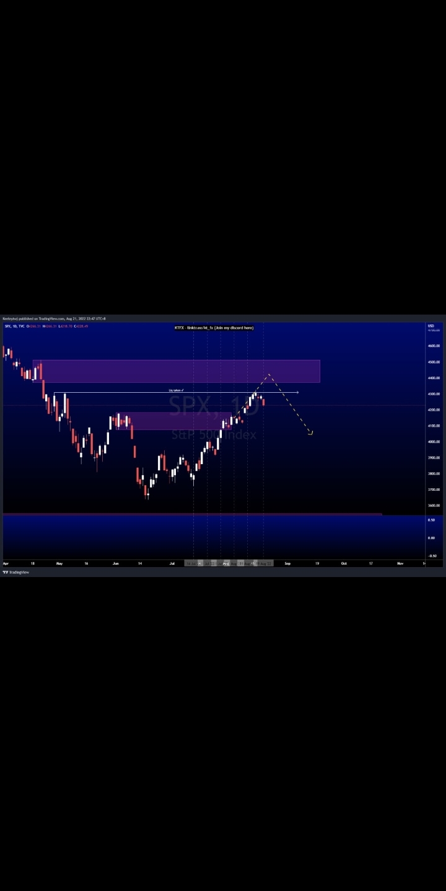Click the TradingView logo at chart bottom
Viewport: 446px width, 891px height.
(x=16, y=572)
